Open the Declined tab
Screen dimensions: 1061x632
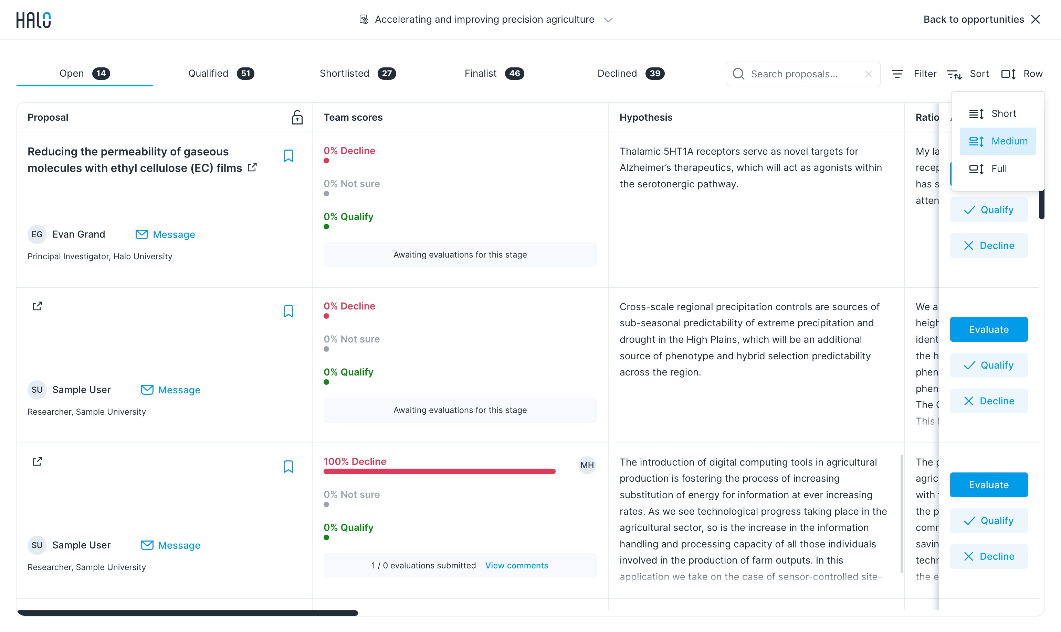pyautogui.click(x=630, y=74)
